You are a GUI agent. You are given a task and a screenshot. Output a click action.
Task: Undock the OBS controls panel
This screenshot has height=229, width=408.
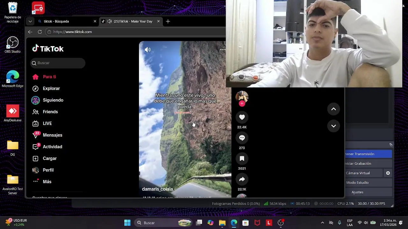[x=391, y=145]
